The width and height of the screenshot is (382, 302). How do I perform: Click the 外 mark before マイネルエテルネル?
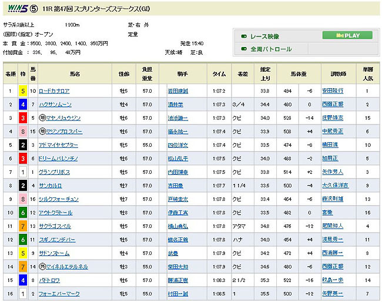tap(42, 267)
